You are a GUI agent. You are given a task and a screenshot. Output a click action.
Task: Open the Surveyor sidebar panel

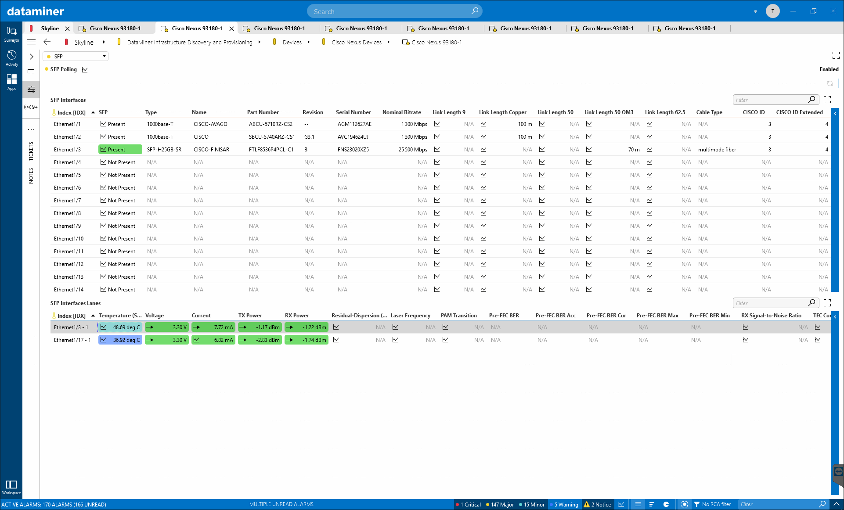pyautogui.click(x=11, y=34)
